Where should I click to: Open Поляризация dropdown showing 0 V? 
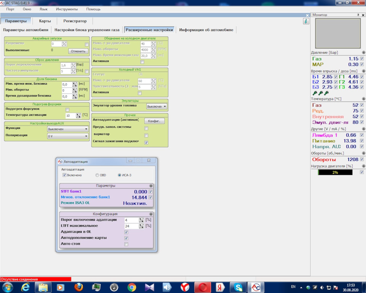(67, 136)
